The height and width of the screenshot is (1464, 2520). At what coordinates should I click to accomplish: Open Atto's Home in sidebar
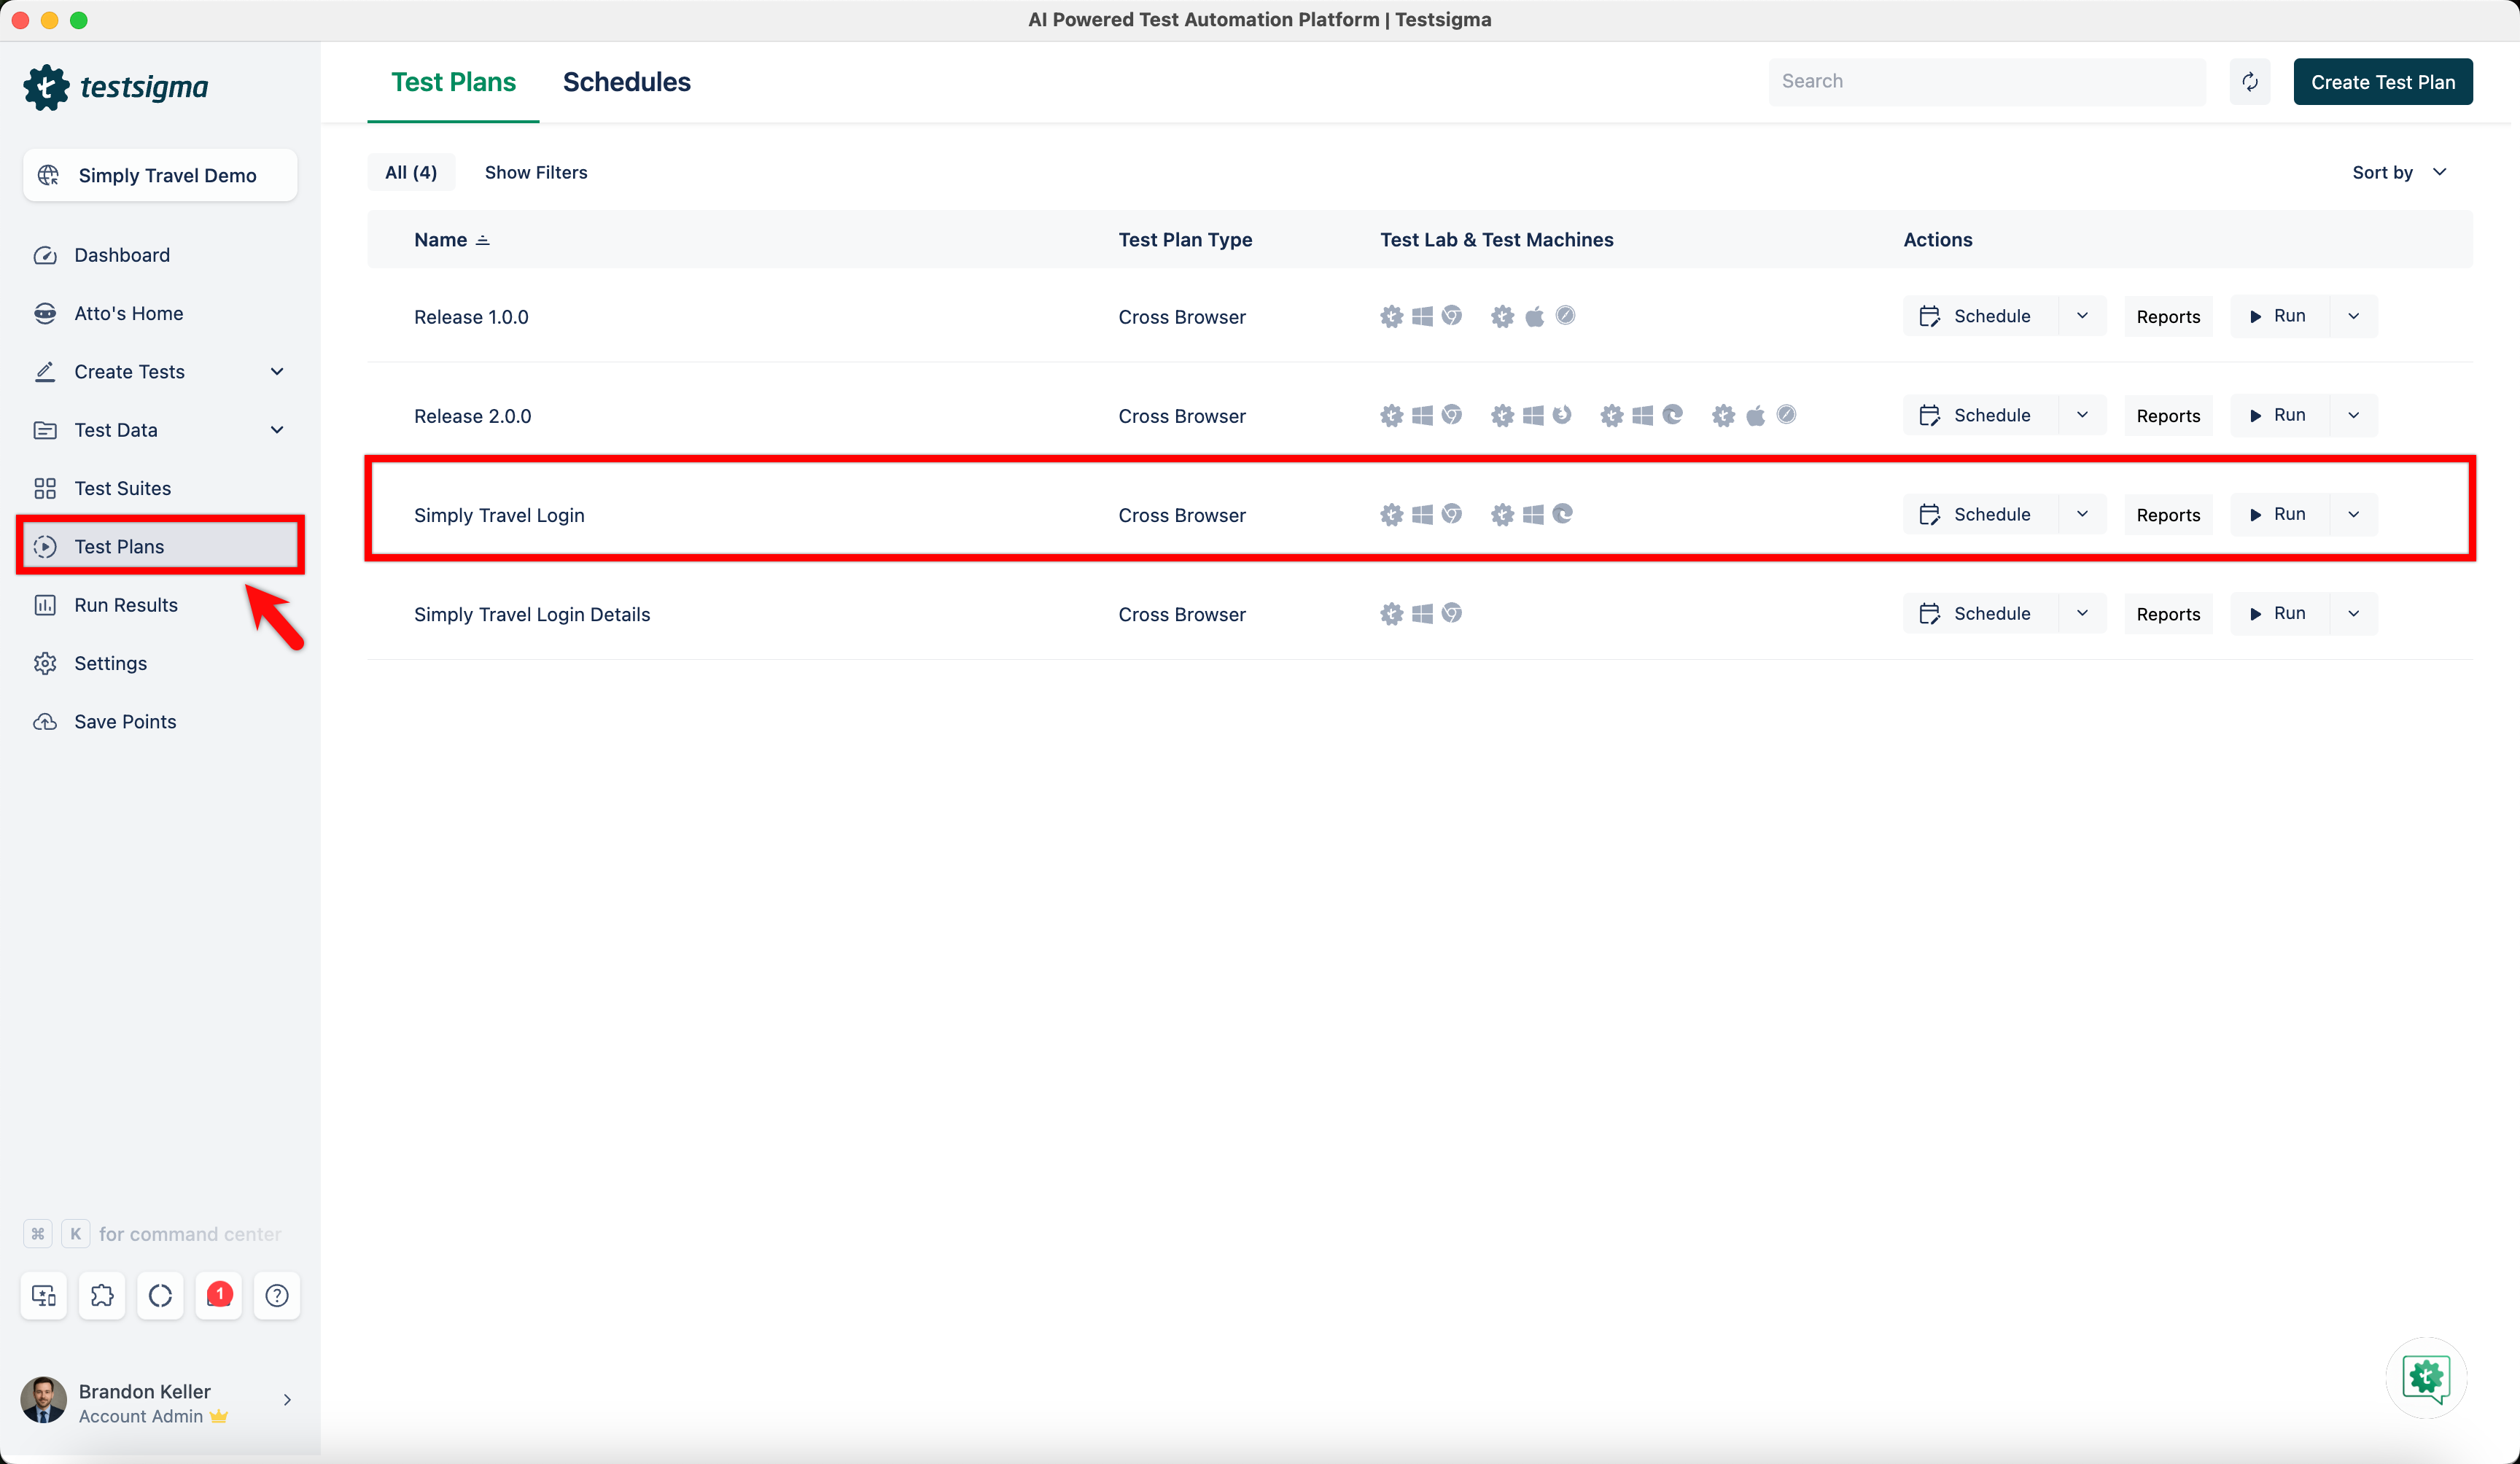(128, 313)
